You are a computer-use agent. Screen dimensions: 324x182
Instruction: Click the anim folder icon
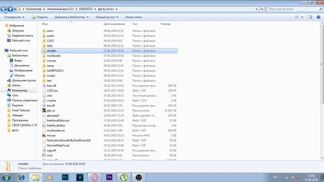point(44,31)
